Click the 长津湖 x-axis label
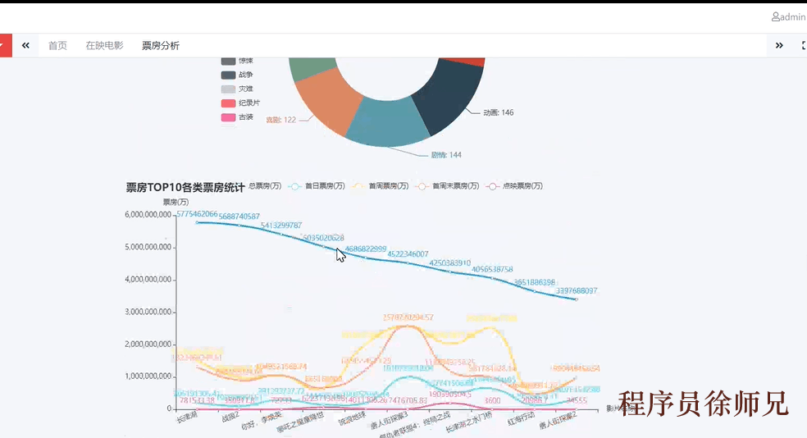Viewport: 807px width, 438px height. 187,417
